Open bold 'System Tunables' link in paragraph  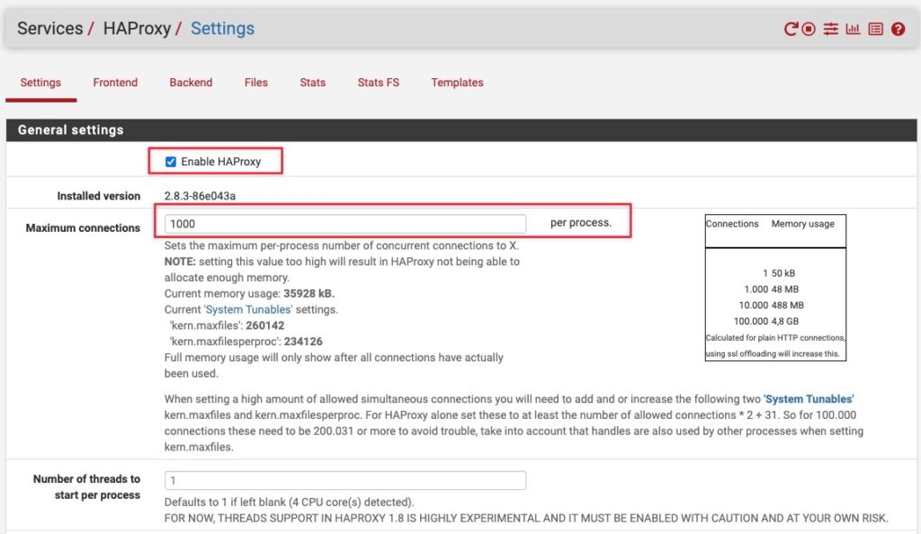[x=809, y=399]
